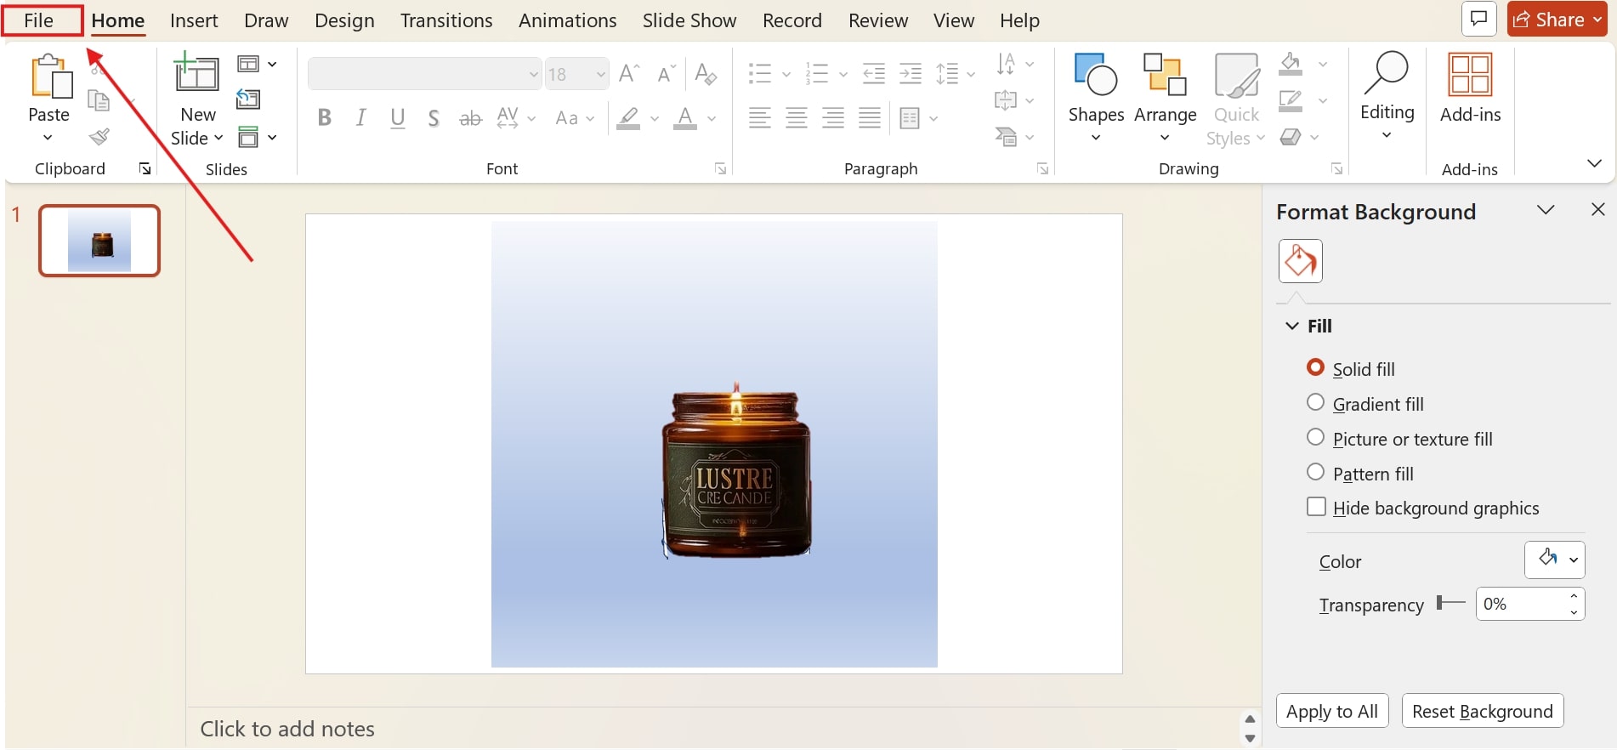Open the Bullets dropdown arrow
Screen dimensions: 1617x750
pyautogui.click(x=786, y=75)
